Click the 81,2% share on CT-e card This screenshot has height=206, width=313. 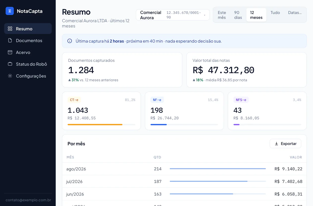click(x=130, y=100)
